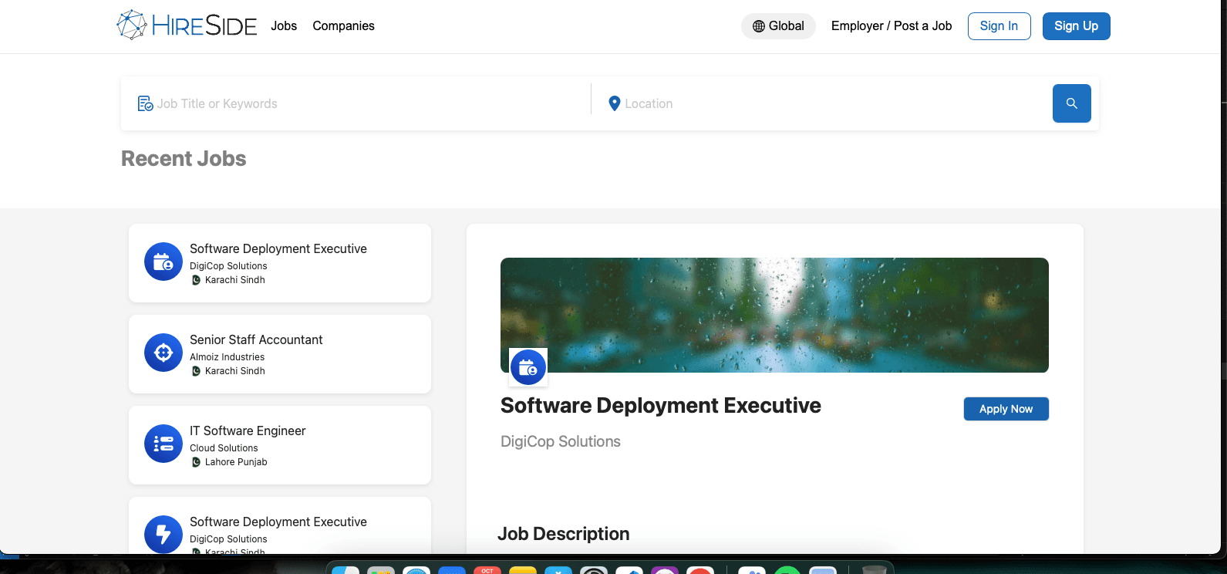Go to Employer / Post a Job
Image resolution: width=1227 pixels, height=574 pixels.
pyautogui.click(x=892, y=25)
